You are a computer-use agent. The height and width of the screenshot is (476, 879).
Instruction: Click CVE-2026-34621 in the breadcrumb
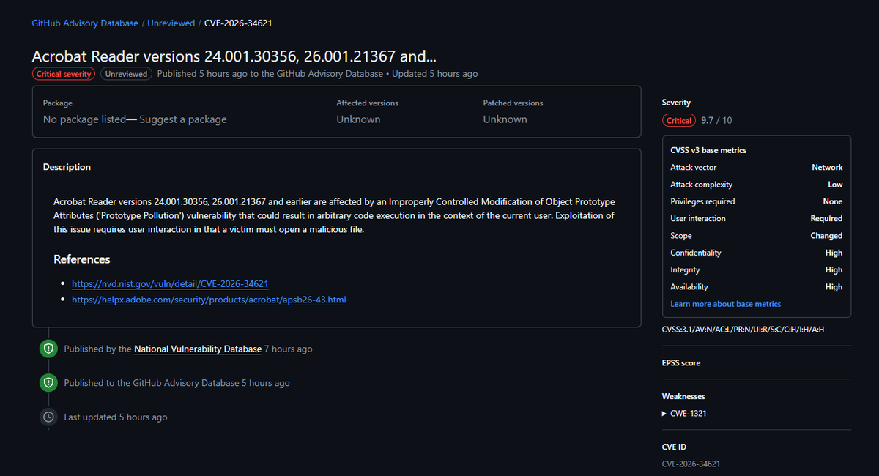pos(239,23)
